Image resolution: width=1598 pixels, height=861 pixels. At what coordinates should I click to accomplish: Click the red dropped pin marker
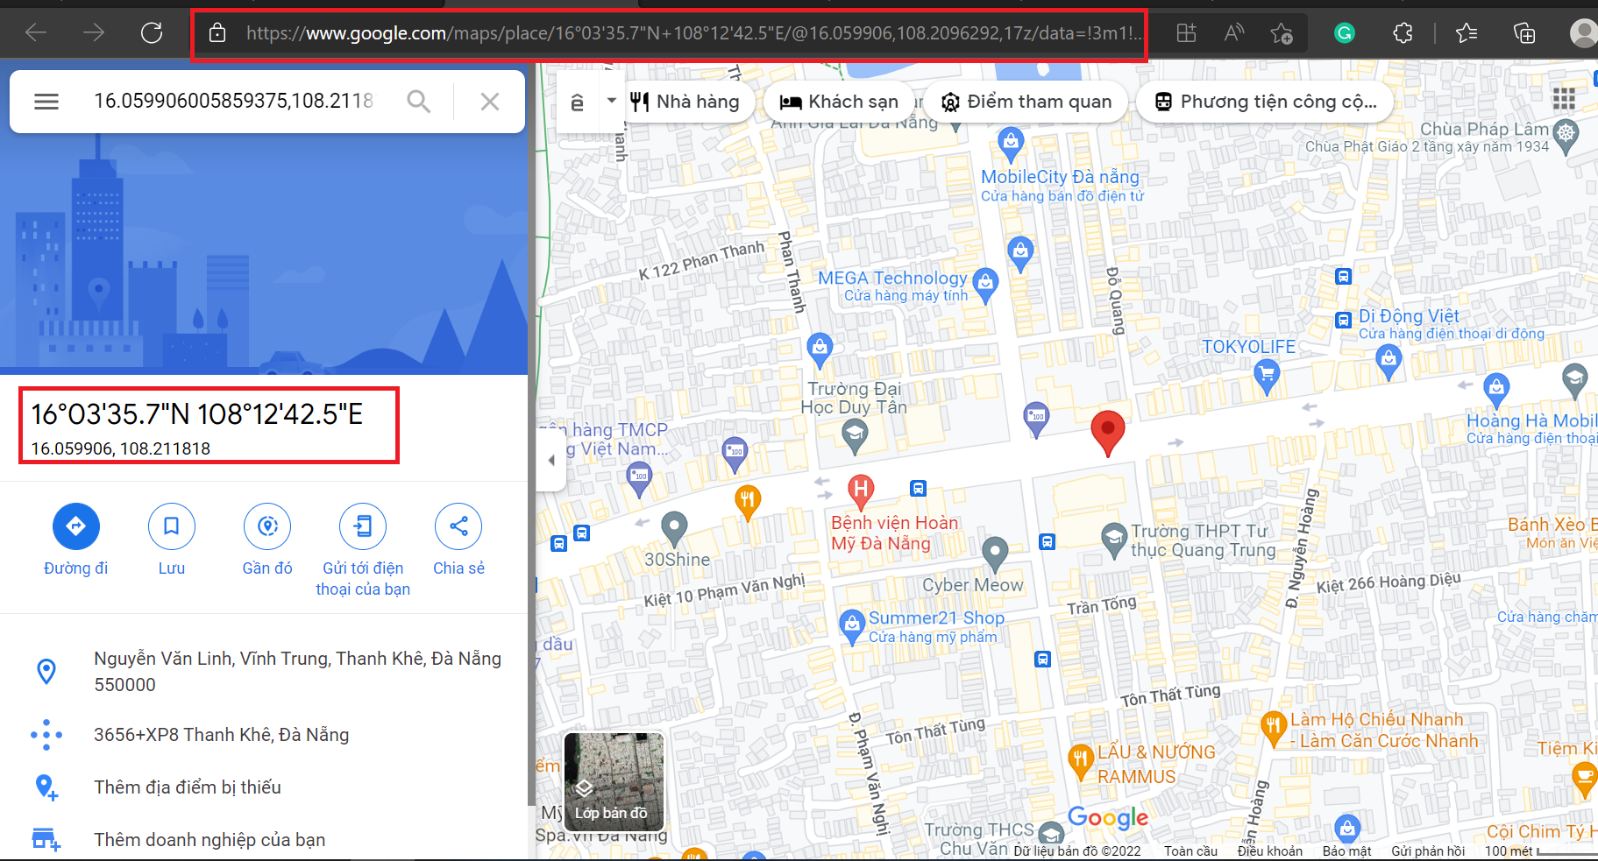coord(1108,433)
